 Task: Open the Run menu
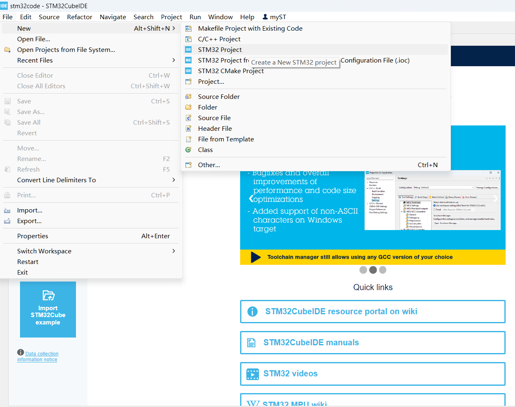[195, 17]
